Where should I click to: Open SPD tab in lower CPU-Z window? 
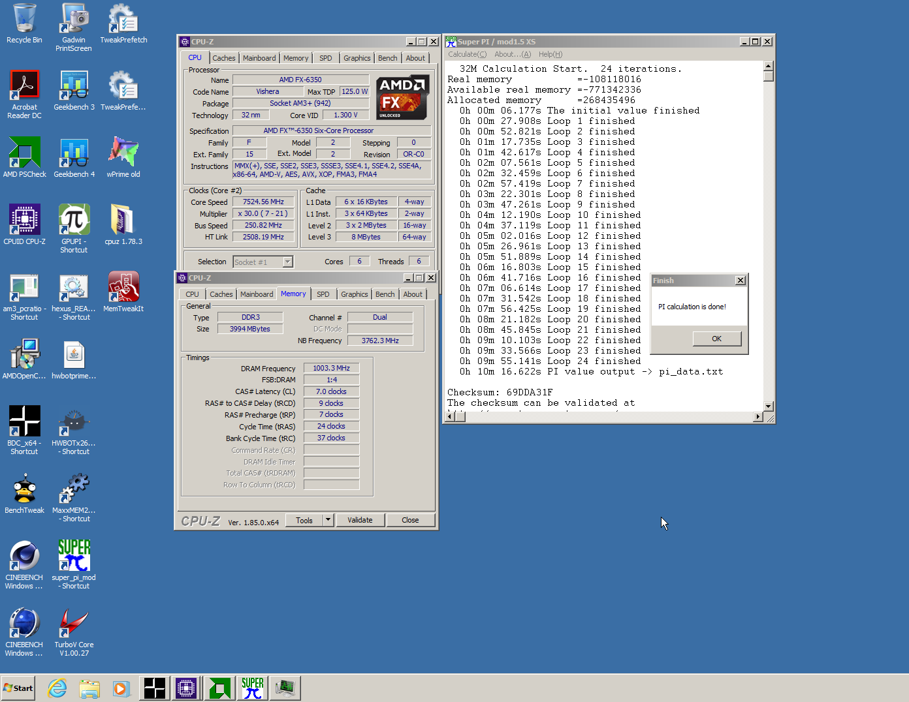323,294
